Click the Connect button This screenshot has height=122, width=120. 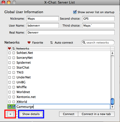(69, 114)
